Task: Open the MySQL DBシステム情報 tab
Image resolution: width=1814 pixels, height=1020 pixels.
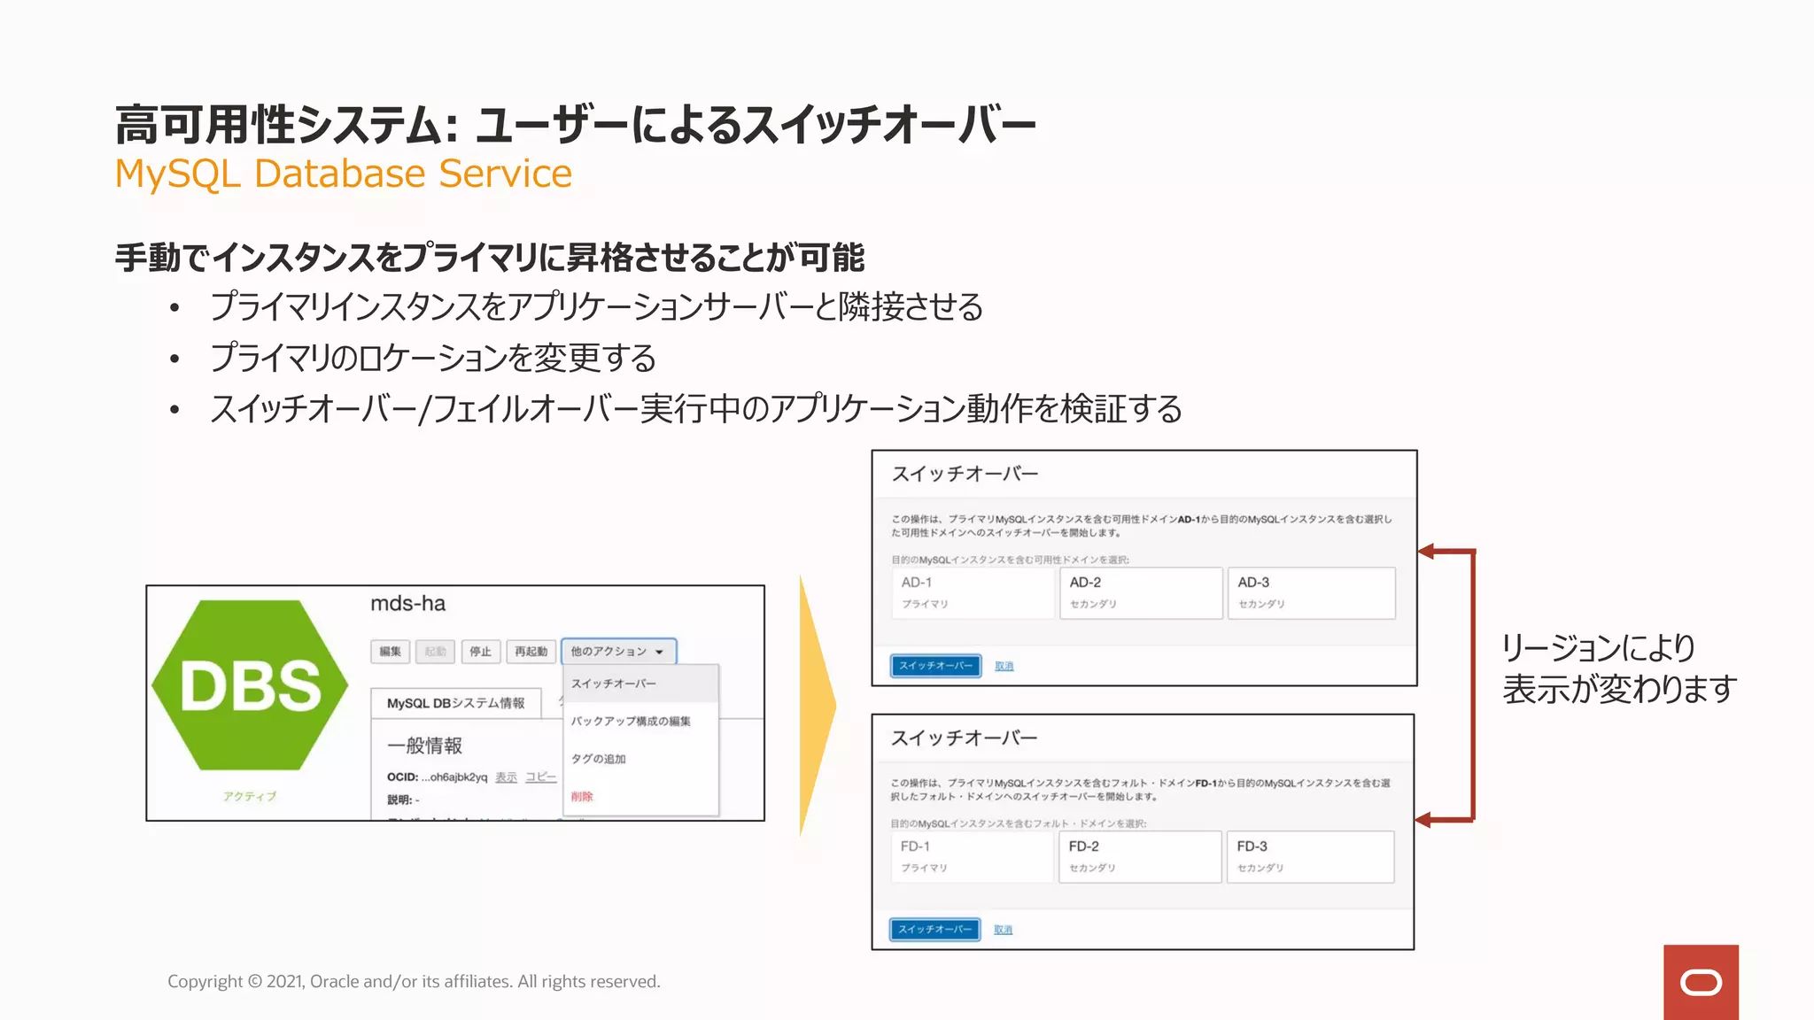Action: pos(455,703)
